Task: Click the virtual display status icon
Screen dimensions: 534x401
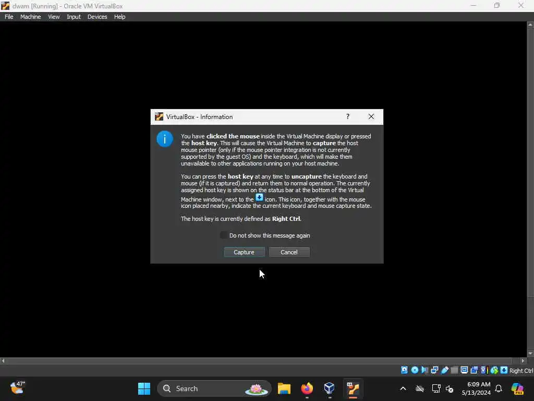Action: (x=464, y=370)
